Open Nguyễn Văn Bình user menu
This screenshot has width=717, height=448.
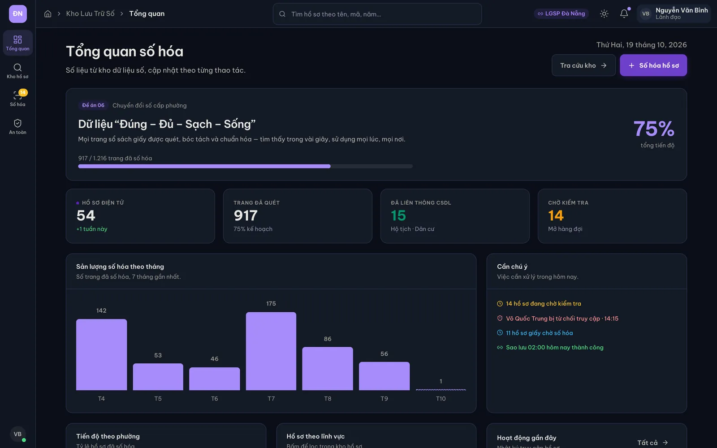coord(674,13)
